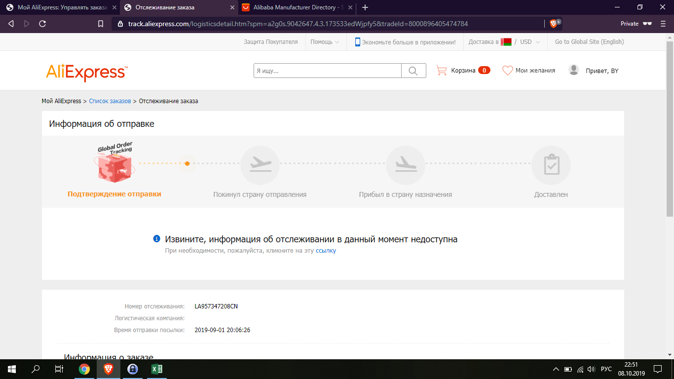Open Мои желания wishlist link
Viewport: 674px width, 379px height.
pos(535,71)
